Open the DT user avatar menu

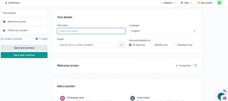point(219,3)
